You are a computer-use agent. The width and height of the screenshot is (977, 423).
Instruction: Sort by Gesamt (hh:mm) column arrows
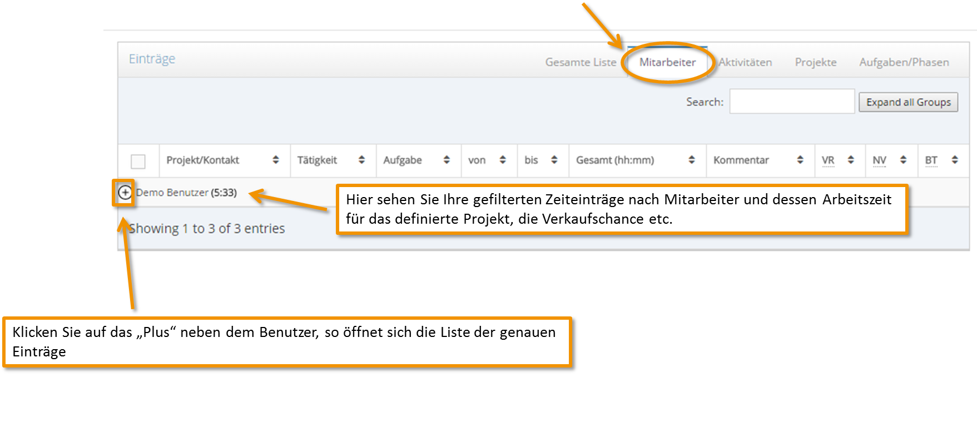pyautogui.click(x=692, y=160)
